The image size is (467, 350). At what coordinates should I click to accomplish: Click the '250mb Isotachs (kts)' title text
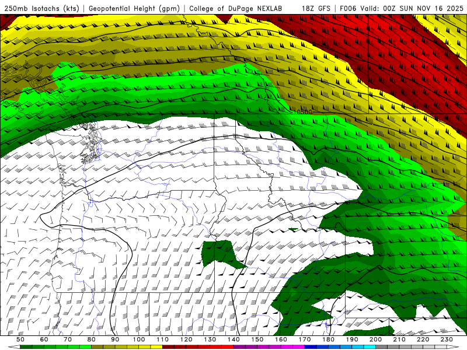pyautogui.click(x=42, y=8)
